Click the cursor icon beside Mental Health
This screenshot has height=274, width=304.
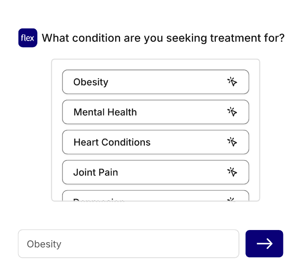coord(232,112)
